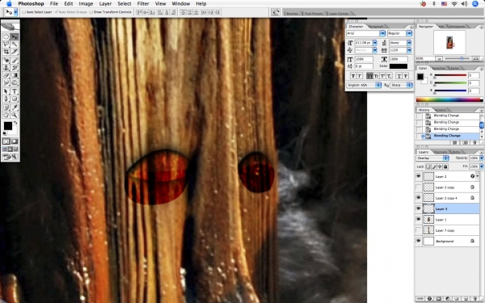This screenshot has width=485, height=303.
Task: Click delete layer trash button
Action: 474,299
